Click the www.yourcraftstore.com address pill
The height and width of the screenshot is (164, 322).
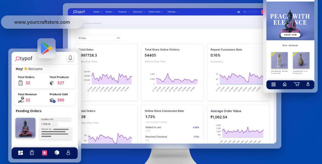point(42,22)
